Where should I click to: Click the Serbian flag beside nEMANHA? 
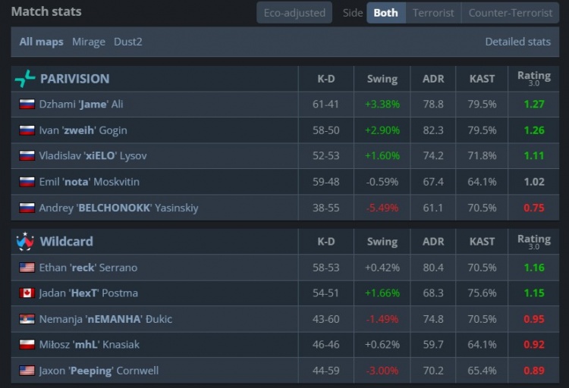(x=27, y=319)
